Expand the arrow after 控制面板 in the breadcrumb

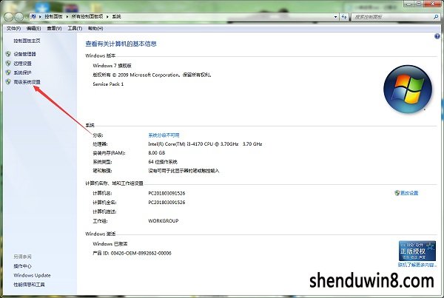point(67,17)
